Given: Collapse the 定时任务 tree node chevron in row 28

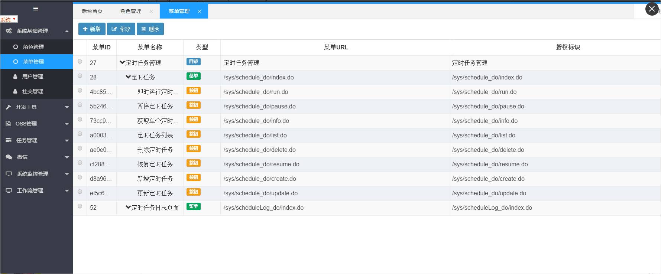Looking at the screenshot, I should pos(128,77).
